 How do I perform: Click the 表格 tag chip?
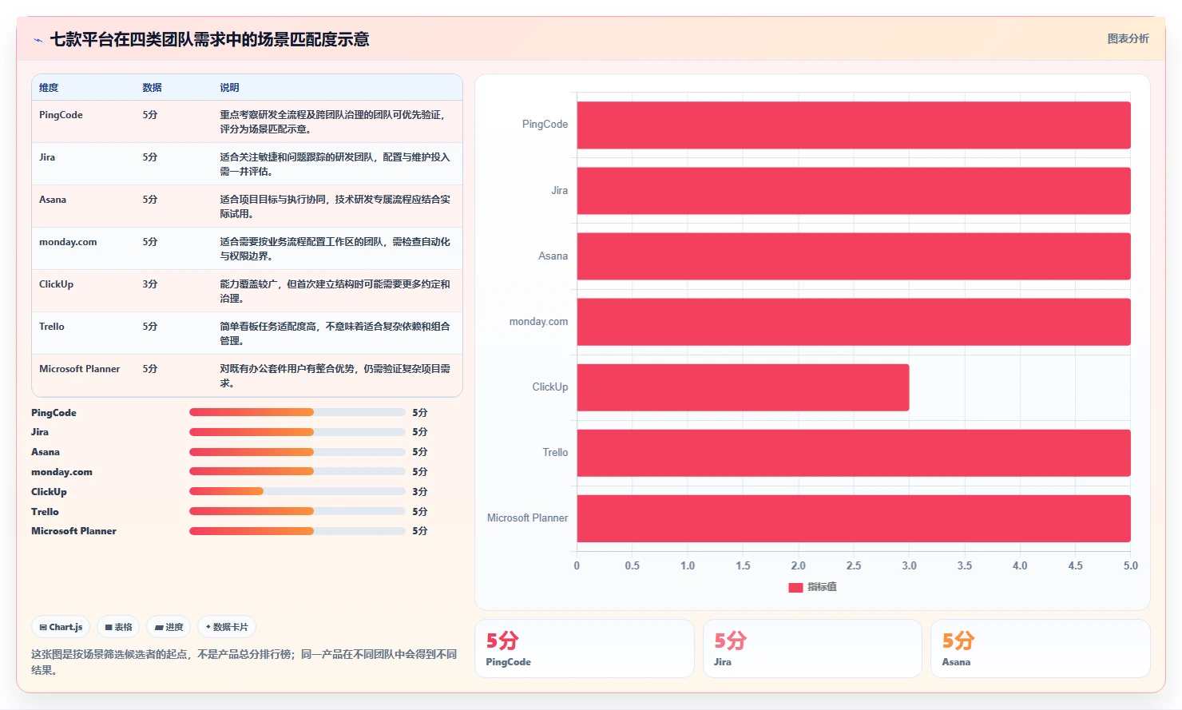pyautogui.click(x=118, y=627)
